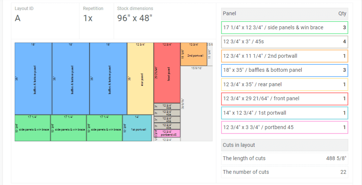Click the yellow rear panel in layout
Image resolution: width=362 pixels, height=185 pixels.
pos(140,78)
